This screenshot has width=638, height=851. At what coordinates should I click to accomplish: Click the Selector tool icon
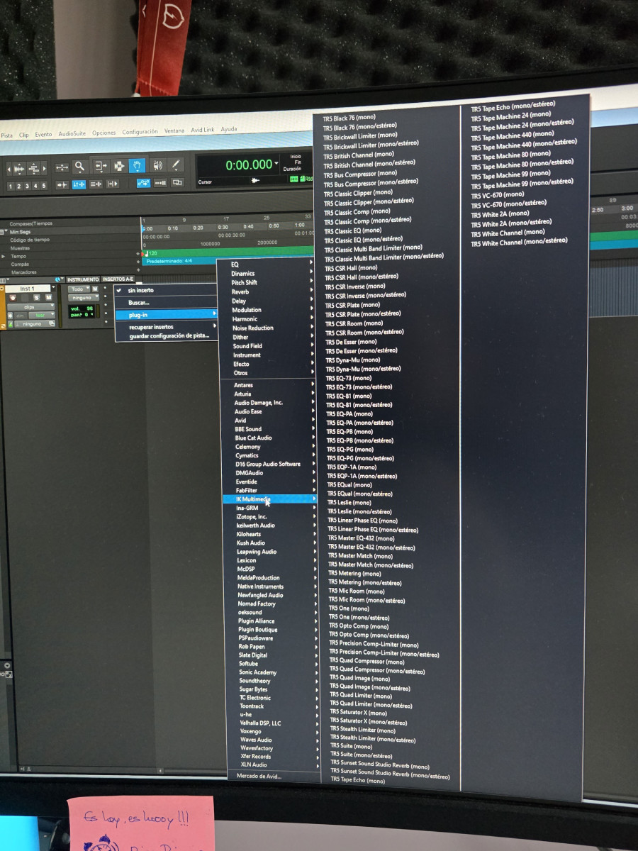pos(118,166)
